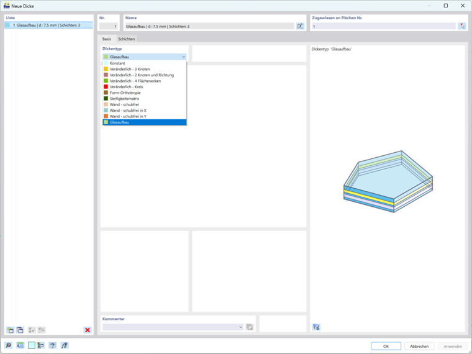Click the dialog app icon in the title bar
The image size is (472, 354).
(x=6, y=6)
